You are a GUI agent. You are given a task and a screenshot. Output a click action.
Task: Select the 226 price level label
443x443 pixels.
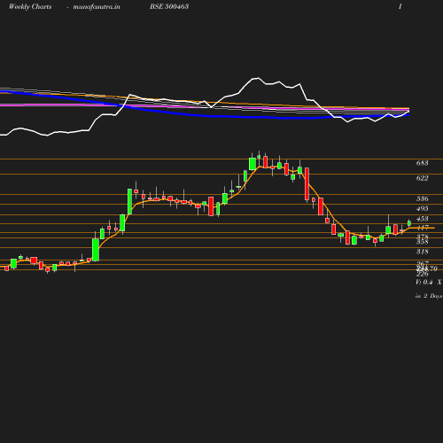pos(422,275)
